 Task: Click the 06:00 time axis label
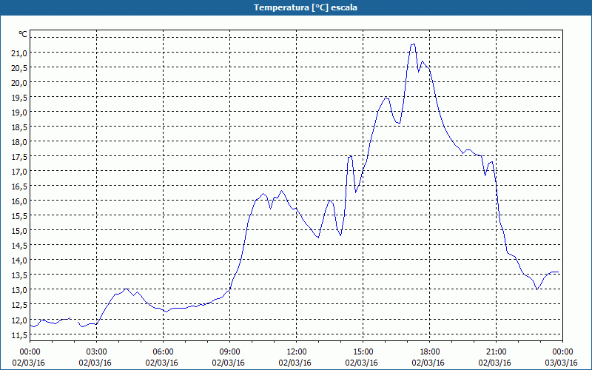(163, 352)
